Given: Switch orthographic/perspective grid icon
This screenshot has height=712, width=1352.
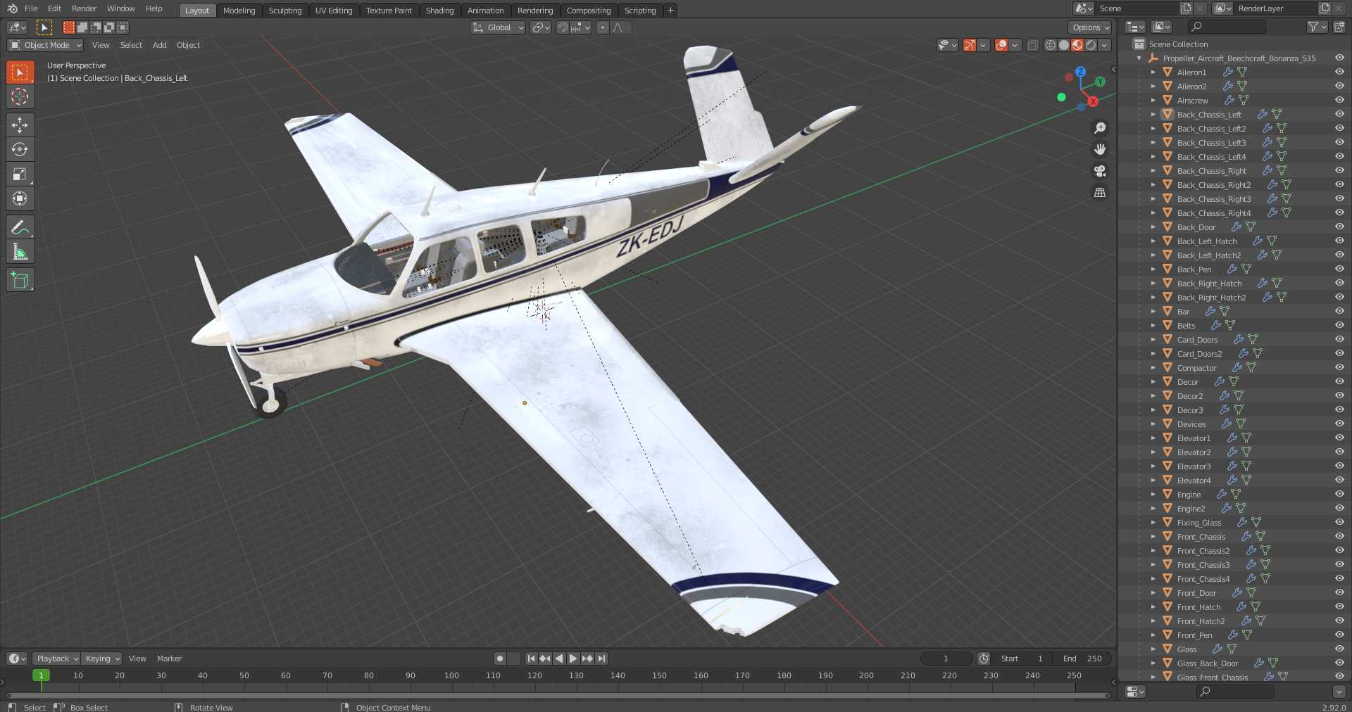Looking at the screenshot, I should [1100, 192].
